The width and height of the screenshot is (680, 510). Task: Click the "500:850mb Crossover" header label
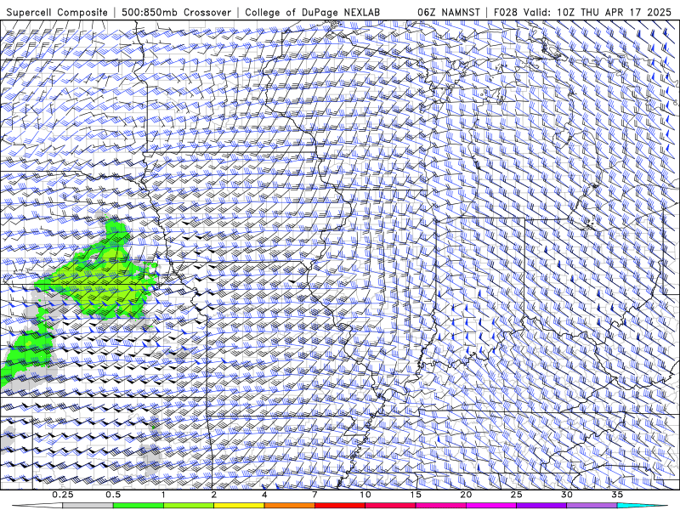coord(177,12)
